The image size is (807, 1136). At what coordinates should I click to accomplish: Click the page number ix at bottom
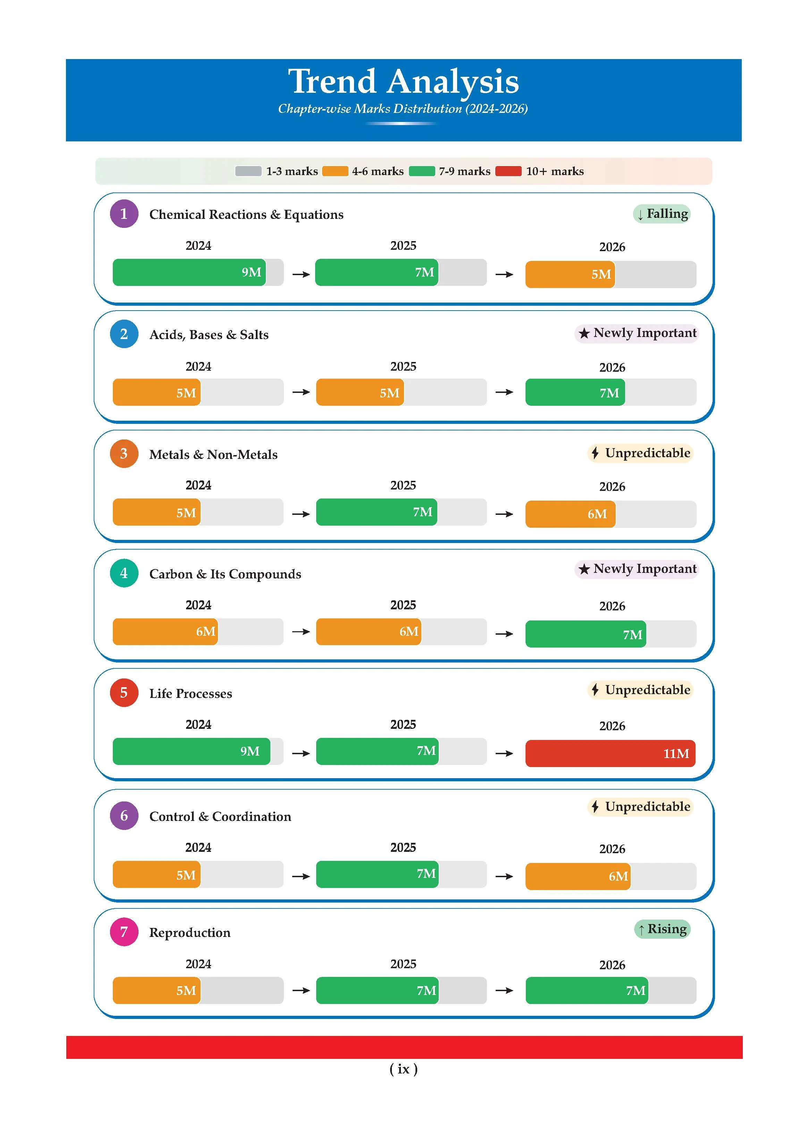click(403, 1069)
